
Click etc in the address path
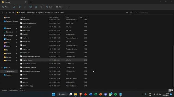[56, 13]
